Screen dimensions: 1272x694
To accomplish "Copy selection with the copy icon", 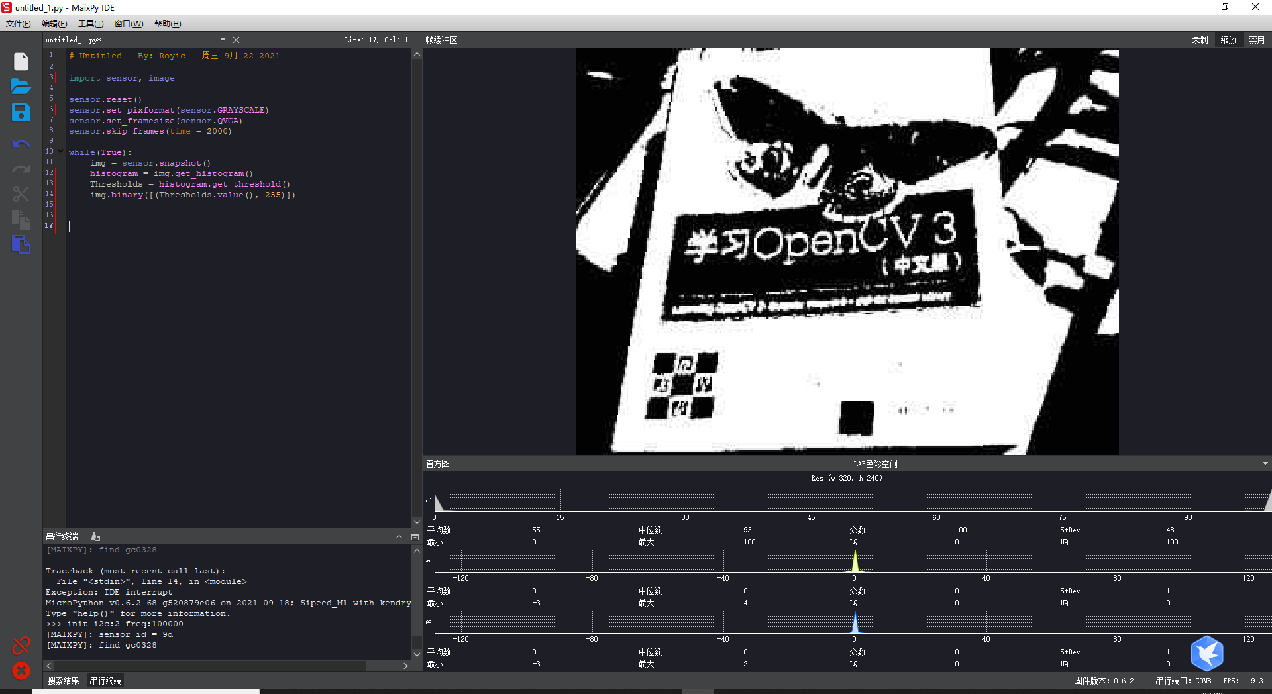I will coord(21,219).
